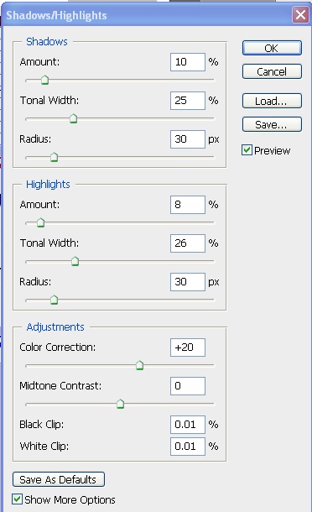Image resolution: width=312 pixels, height=512 pixels.
Task: Close the Shadows/Highlights window
Action: [x=300, y=15]
